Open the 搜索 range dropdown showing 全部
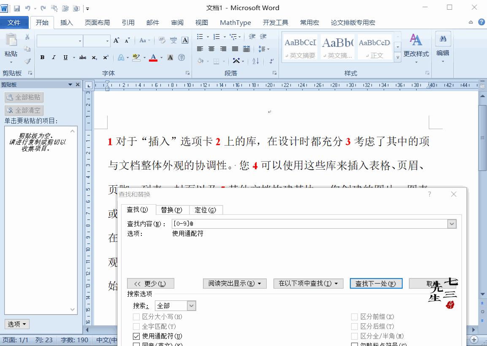 pos(192,305)
